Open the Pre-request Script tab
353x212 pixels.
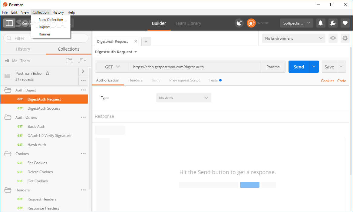tap(184, 80)
